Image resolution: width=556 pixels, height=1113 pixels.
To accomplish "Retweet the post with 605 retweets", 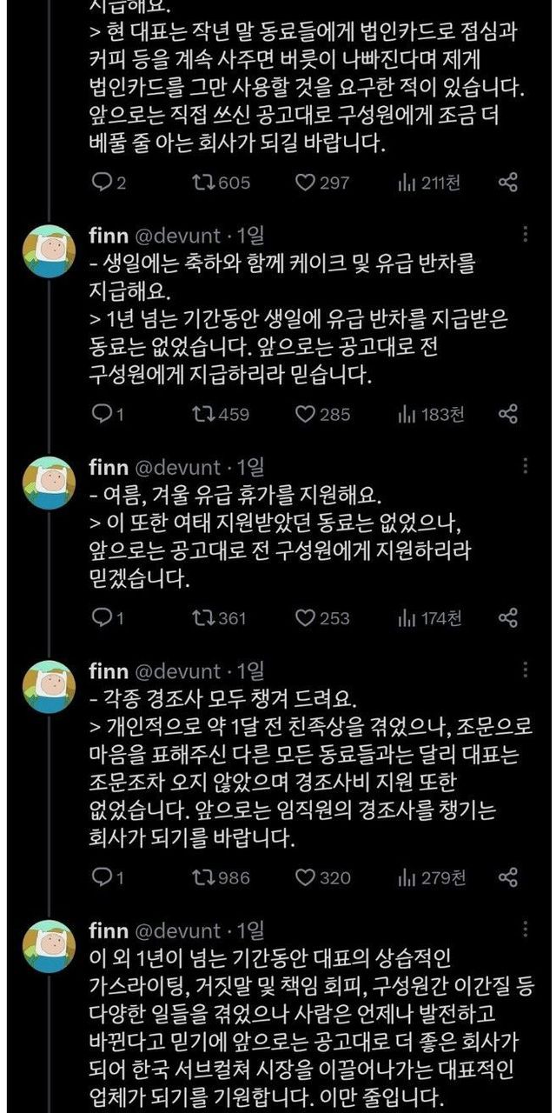I will [199, 182].
